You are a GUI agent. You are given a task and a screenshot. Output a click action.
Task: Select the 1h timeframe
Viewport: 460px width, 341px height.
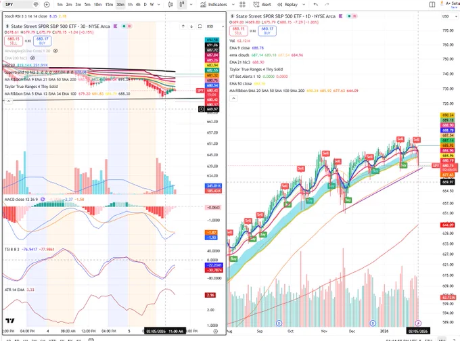[131, 5]
